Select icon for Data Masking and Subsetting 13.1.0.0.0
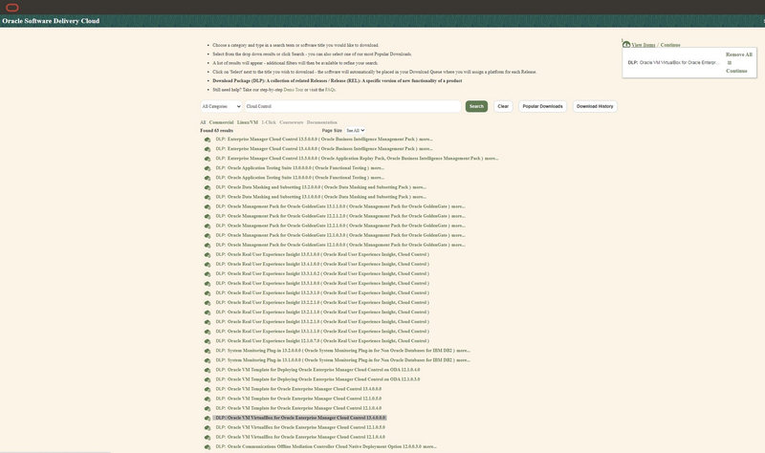765x453 pixels. tap(208, 197)
